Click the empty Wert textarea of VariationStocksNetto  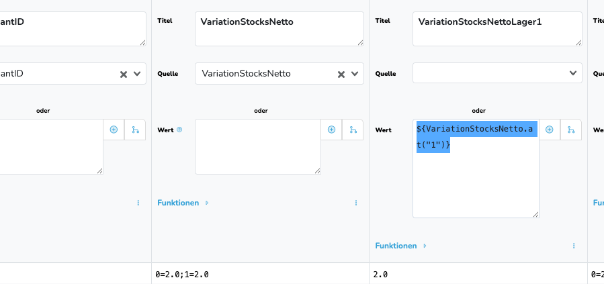[257, 147]
